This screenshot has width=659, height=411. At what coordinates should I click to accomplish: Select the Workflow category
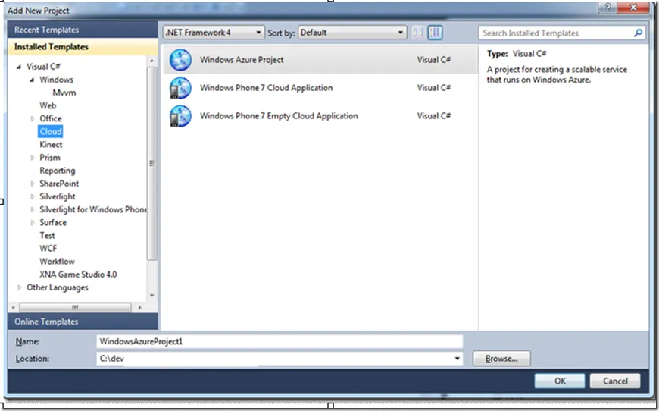(57, 262)
